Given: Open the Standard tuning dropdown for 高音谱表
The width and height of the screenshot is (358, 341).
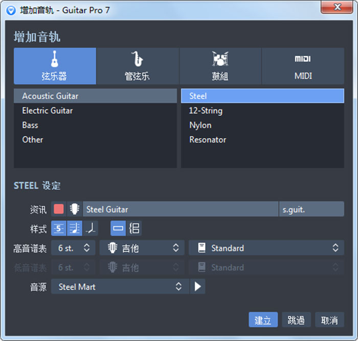Looking at the screenshot, I should click(x=266, y=248).
